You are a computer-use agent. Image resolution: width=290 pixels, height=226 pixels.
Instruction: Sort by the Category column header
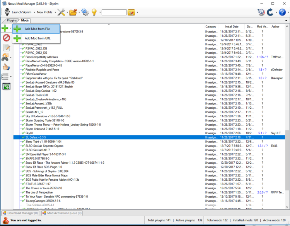(211, 27)
